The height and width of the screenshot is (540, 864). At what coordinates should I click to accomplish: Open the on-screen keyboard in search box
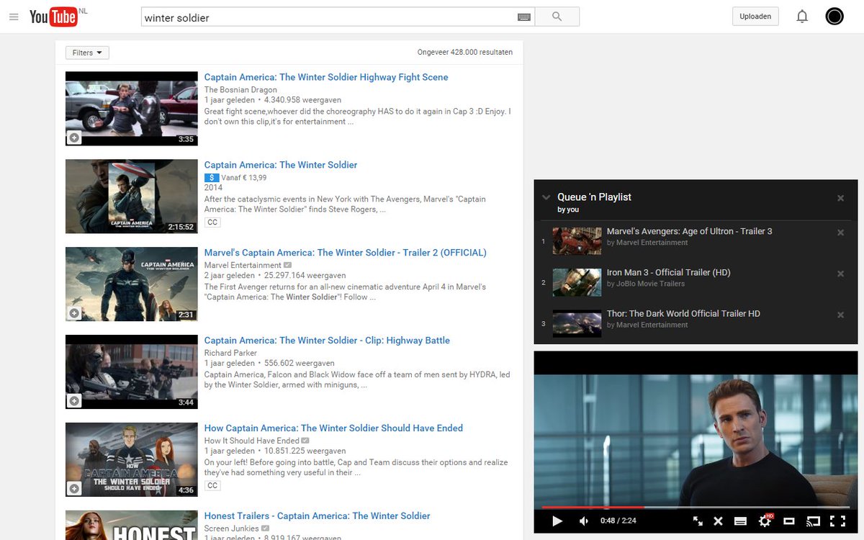point(523,17)
